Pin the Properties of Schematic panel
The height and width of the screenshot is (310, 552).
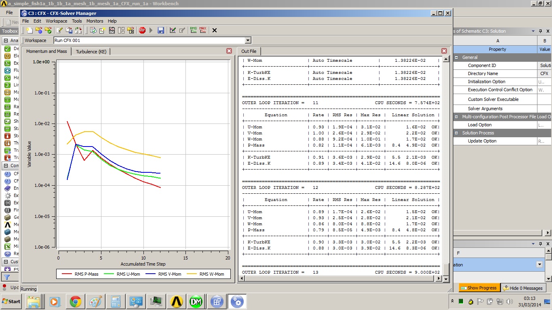pyautogui.click(x=540, y=31)
